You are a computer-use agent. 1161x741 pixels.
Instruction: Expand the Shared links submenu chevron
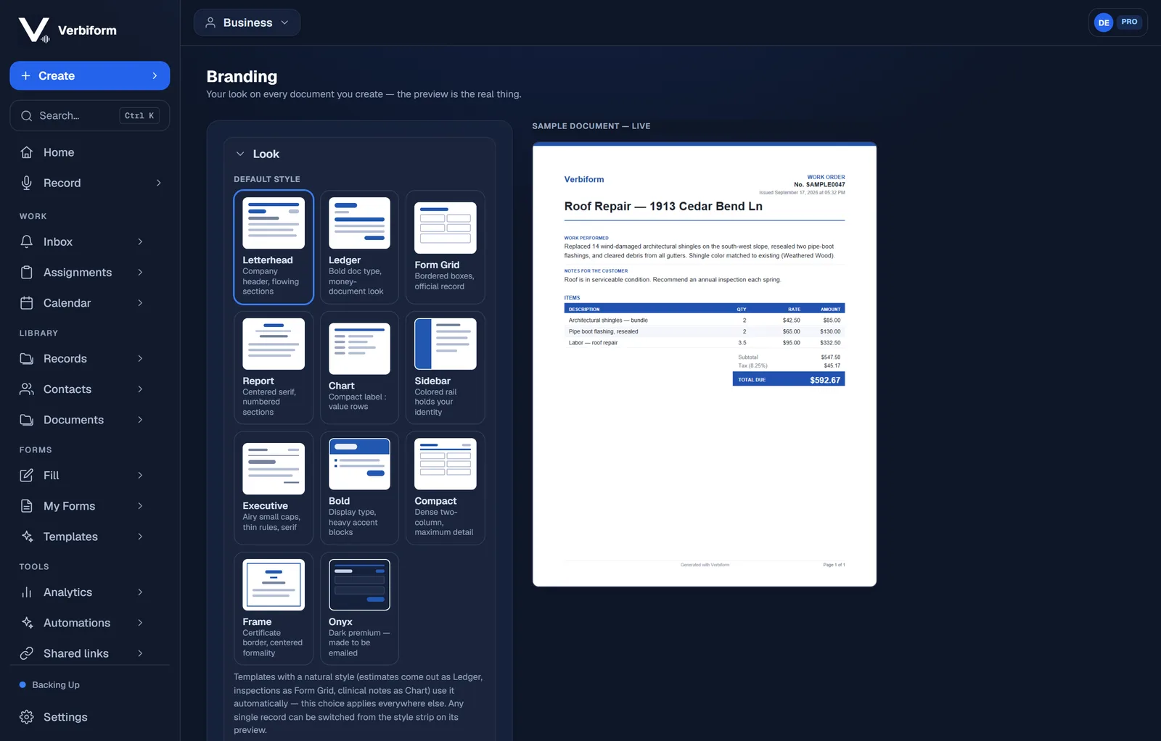point(140,653)
